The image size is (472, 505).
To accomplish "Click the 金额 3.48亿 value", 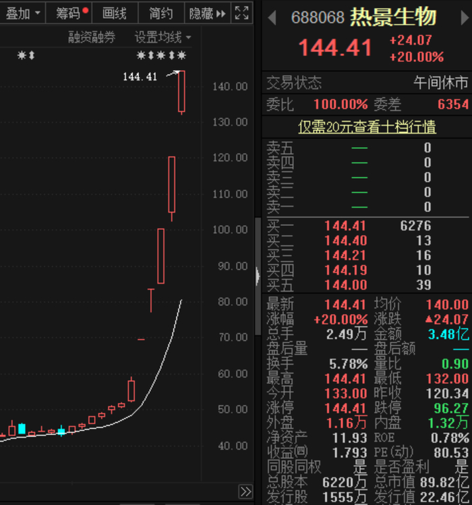I will tap(448, 334).
